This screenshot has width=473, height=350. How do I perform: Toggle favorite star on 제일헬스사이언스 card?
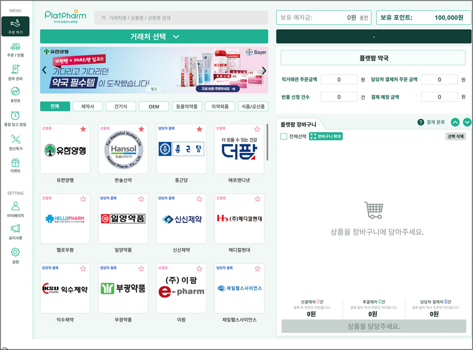(x=257, y=269)
